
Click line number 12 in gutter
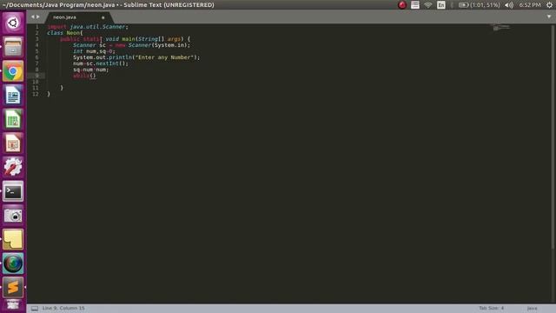click(36, 94)
